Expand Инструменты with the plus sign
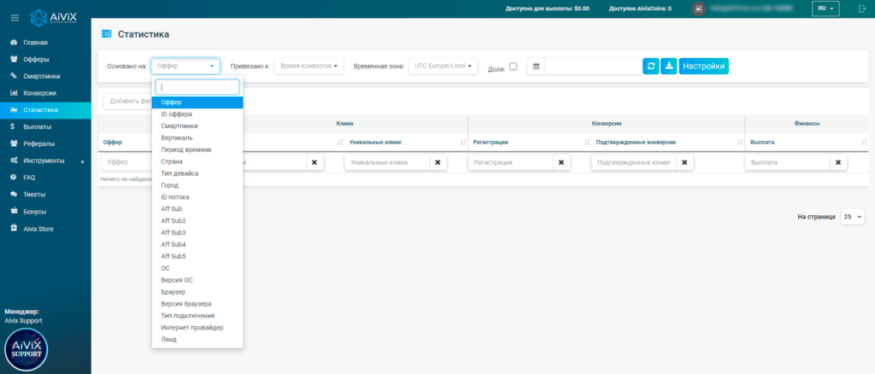The image size is (875, 374). 83,161
